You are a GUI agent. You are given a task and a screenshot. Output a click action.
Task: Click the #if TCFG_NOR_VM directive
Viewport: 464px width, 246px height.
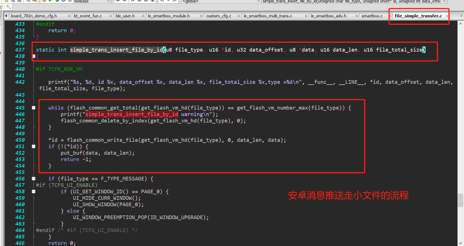(x=59, y=69)
